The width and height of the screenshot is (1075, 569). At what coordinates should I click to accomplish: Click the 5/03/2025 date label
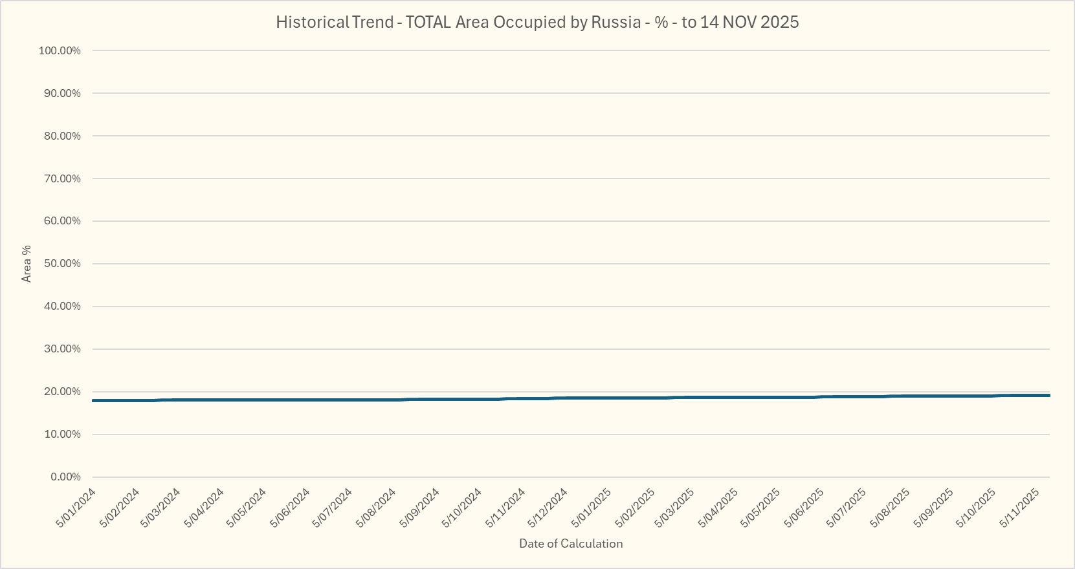tap(675, 508)
